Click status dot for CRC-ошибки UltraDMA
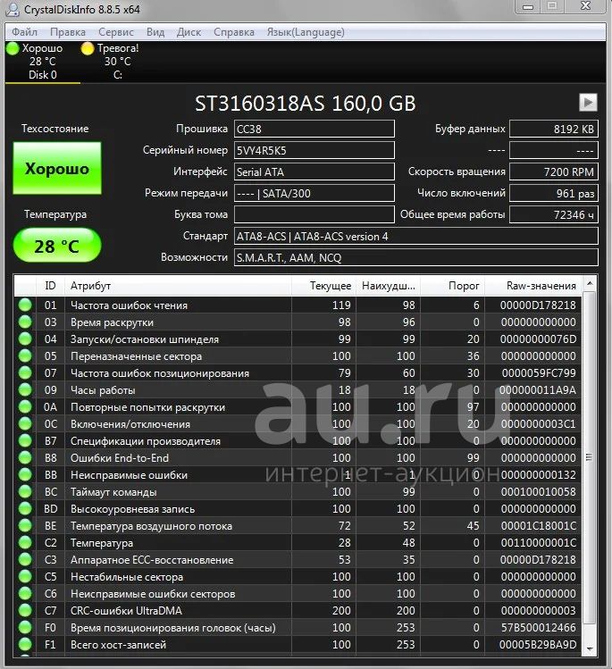The width and height of the screenshot is (612, 669). (x=25, y=610)
